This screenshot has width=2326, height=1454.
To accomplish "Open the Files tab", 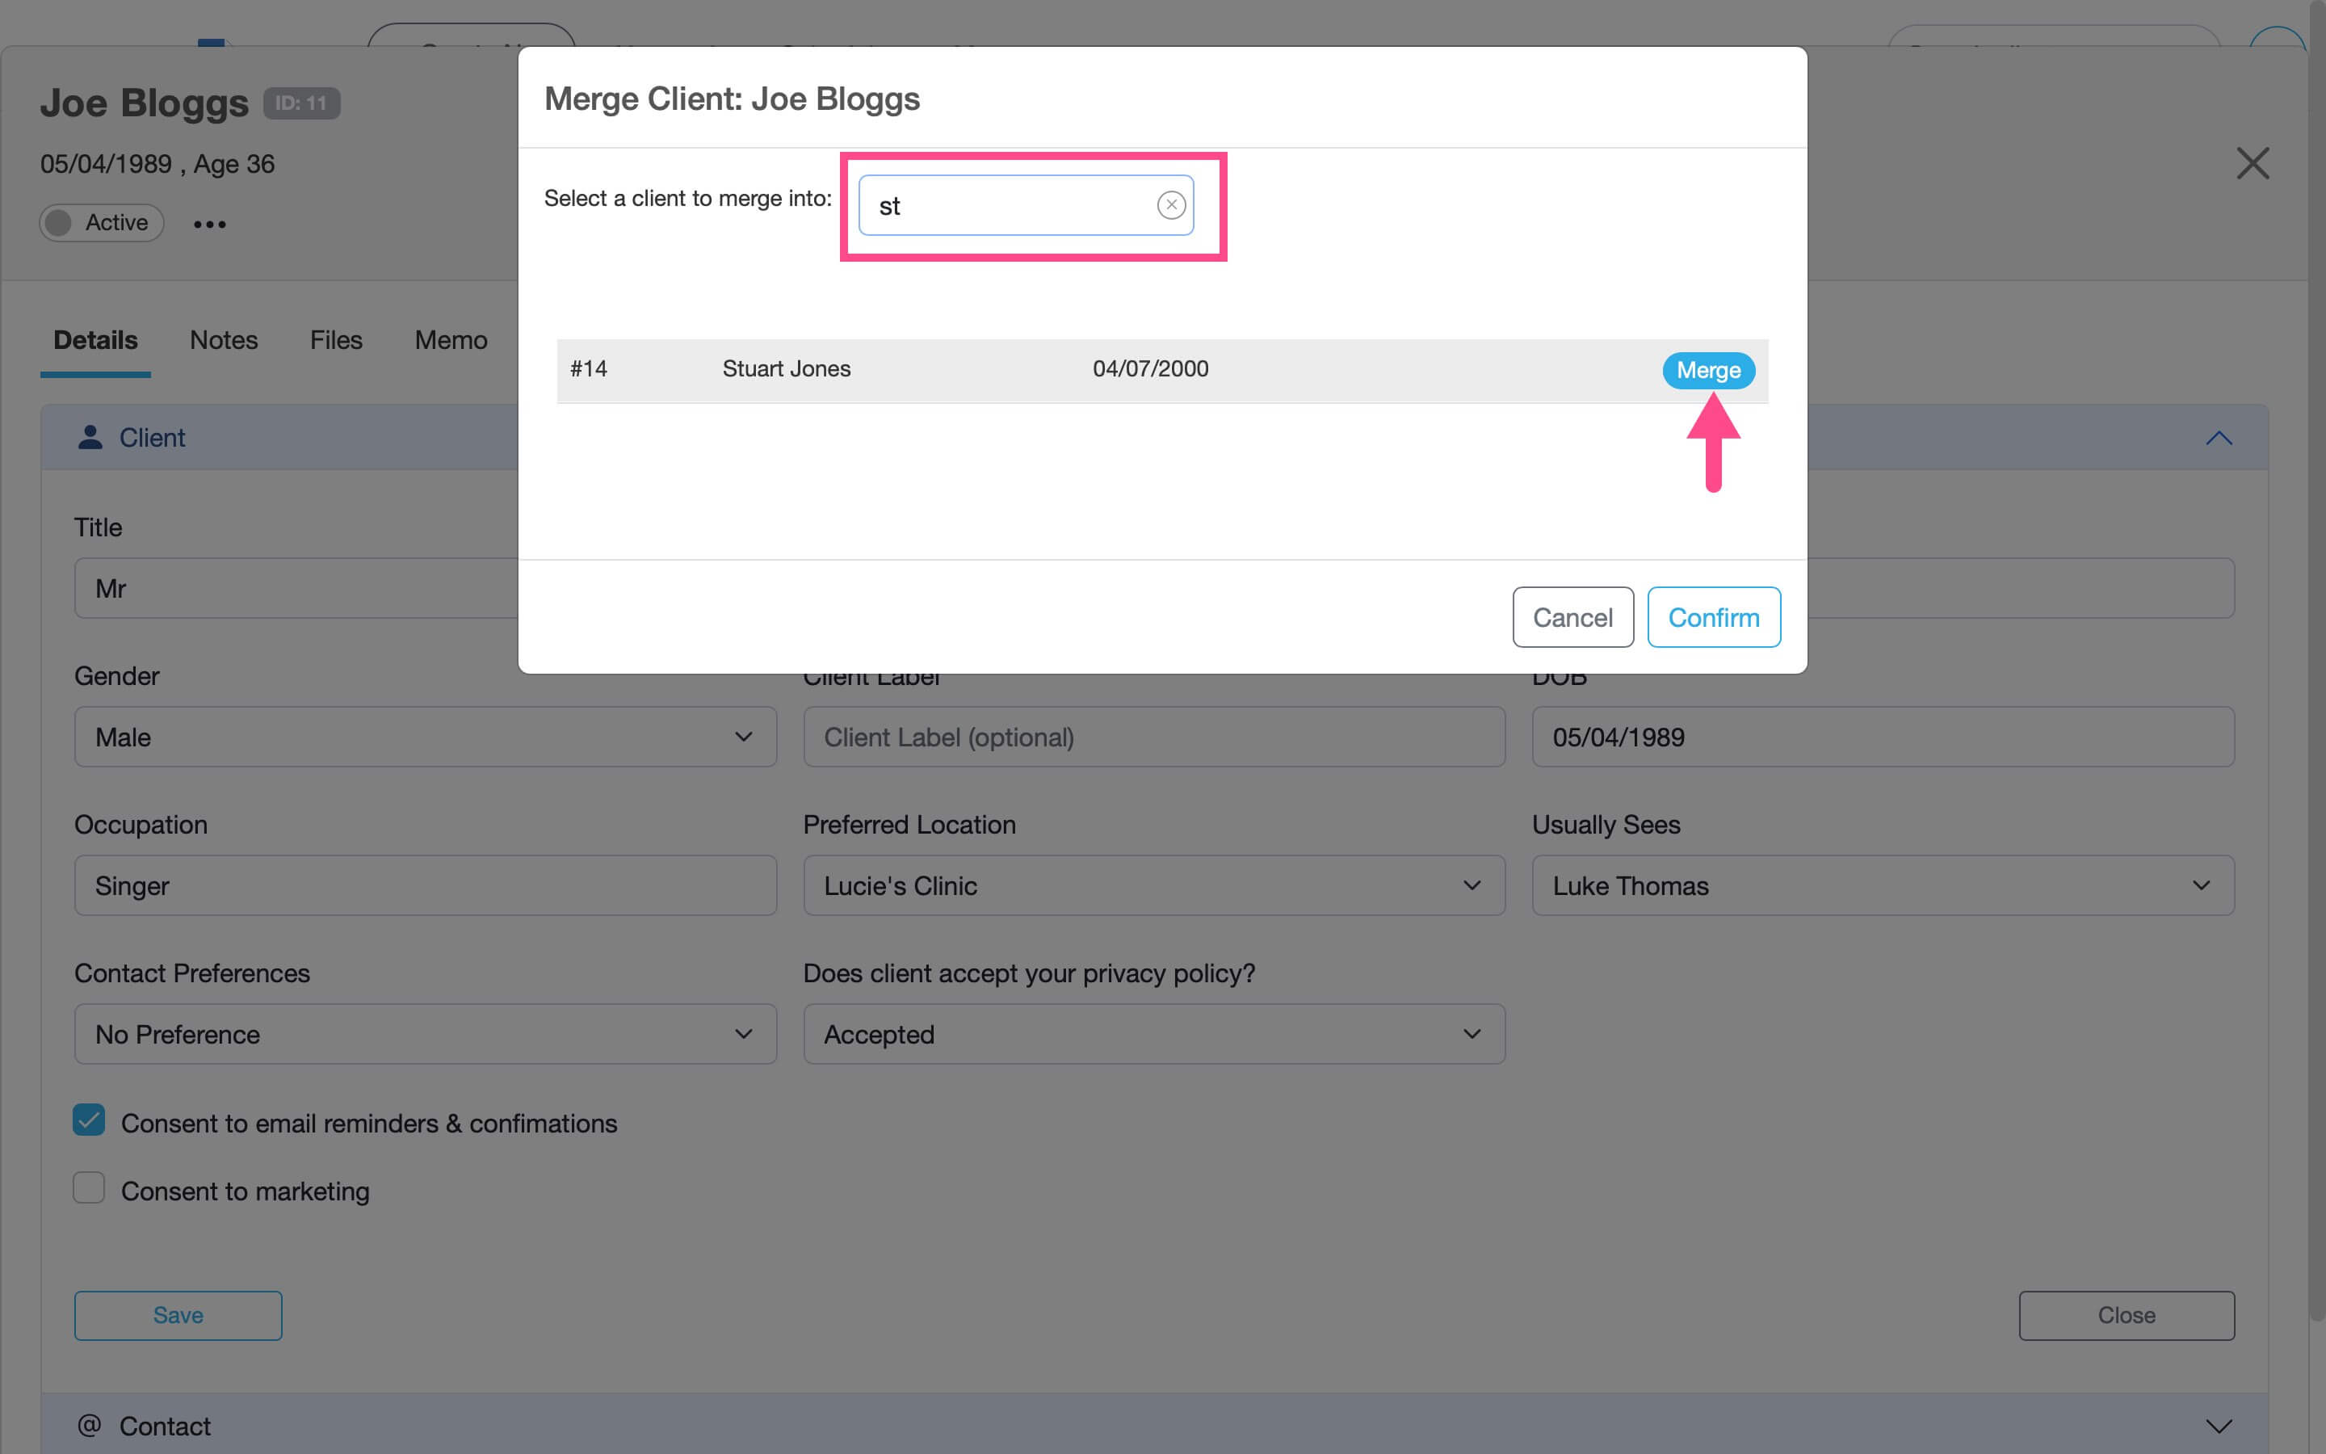I will click(x=335, y=340).
